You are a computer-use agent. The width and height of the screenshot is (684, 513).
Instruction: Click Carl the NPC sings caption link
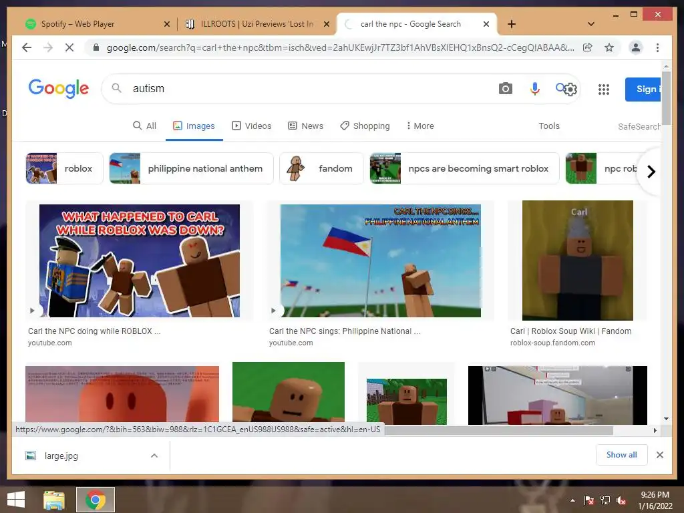345,331
